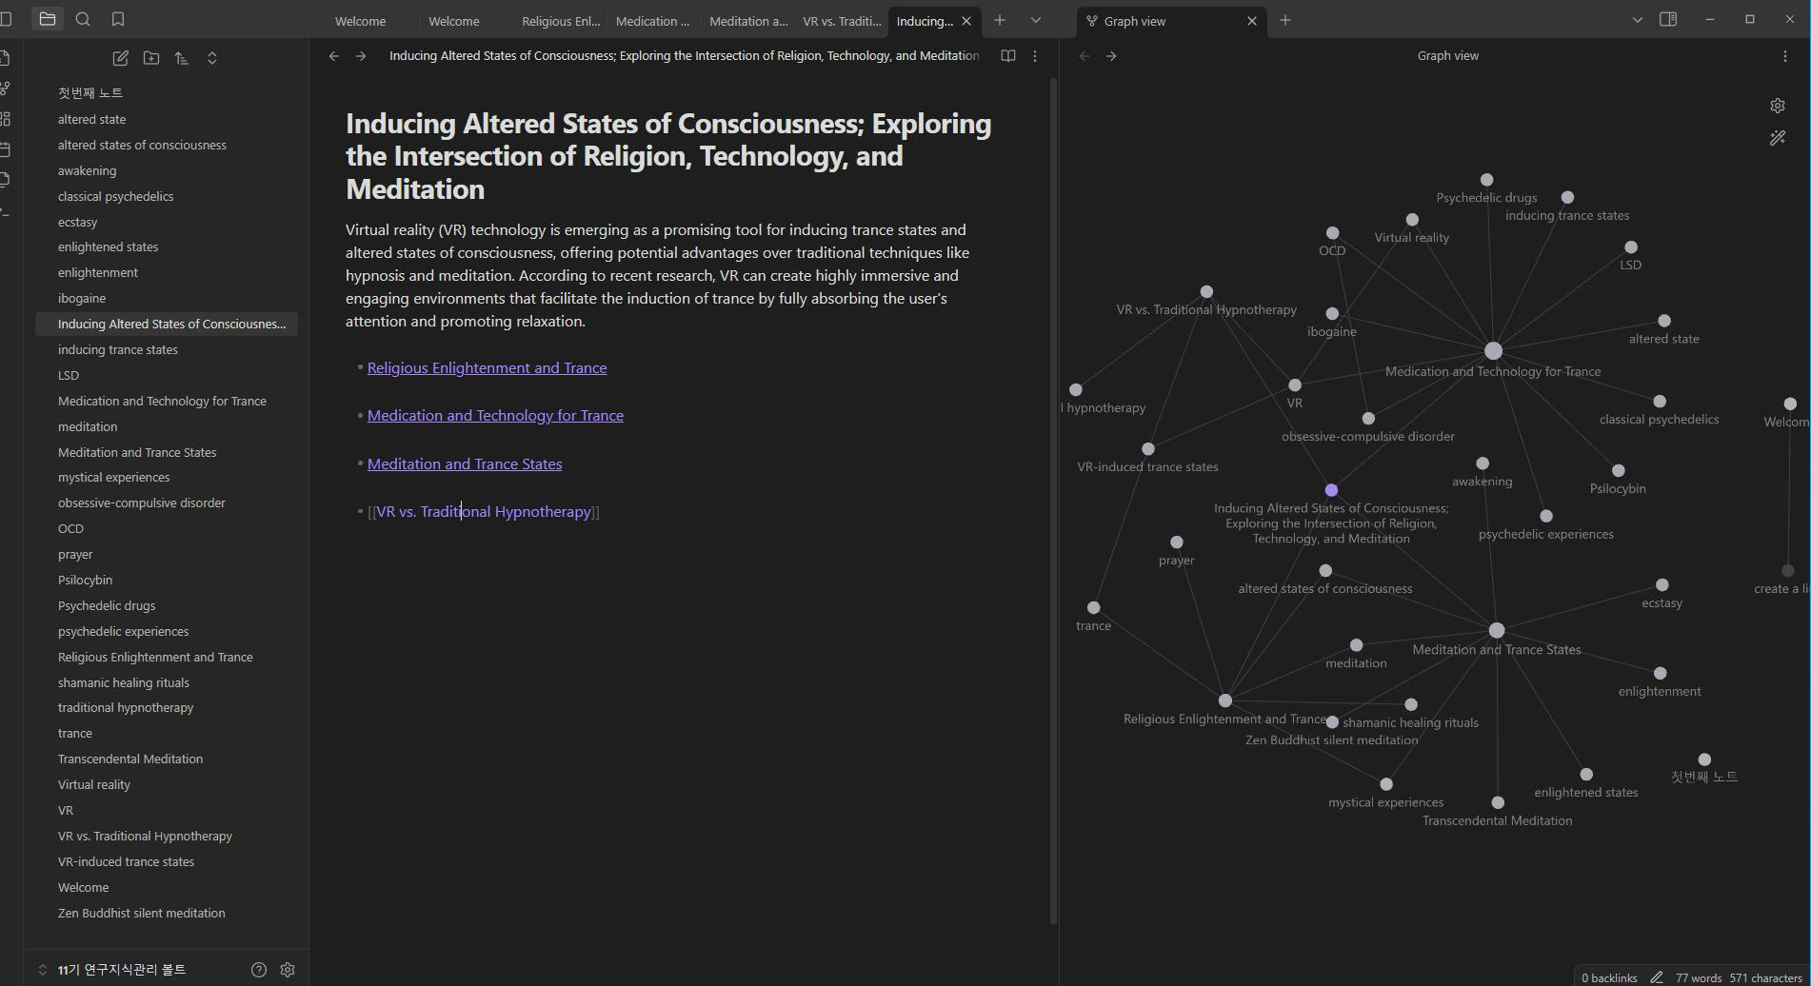Open search panel in sidebar
The height and width of the screenshot is (986, 1811).
(83, 19)
